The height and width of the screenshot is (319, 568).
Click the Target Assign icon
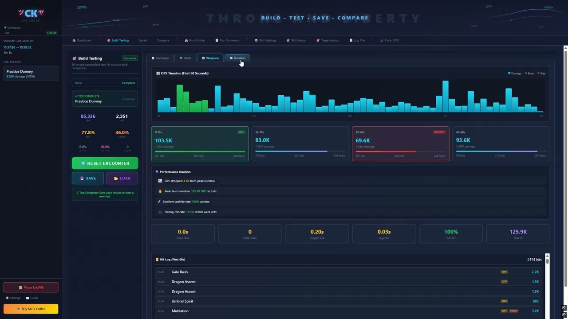pos(318,40)
